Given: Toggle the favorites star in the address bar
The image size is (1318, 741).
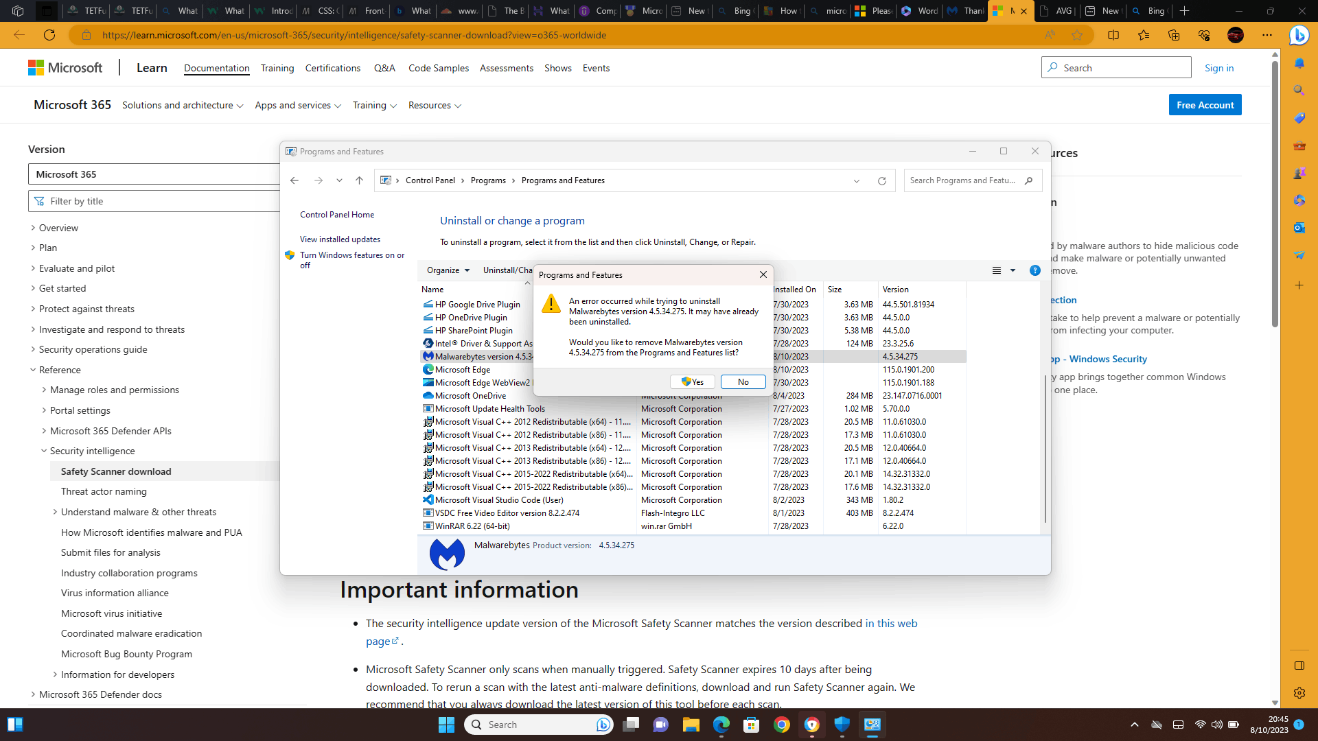Looking at the screenshot, I should (1078, 35).
